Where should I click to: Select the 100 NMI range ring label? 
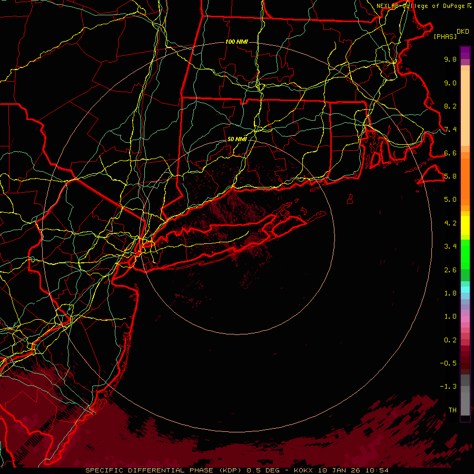coord(236,42)
